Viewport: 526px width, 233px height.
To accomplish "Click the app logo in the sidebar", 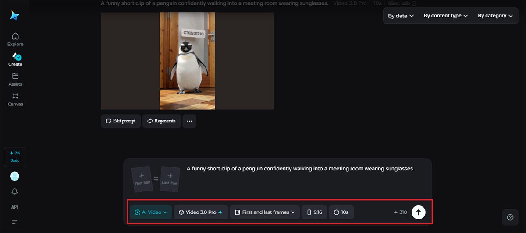I will click(15, 15).
